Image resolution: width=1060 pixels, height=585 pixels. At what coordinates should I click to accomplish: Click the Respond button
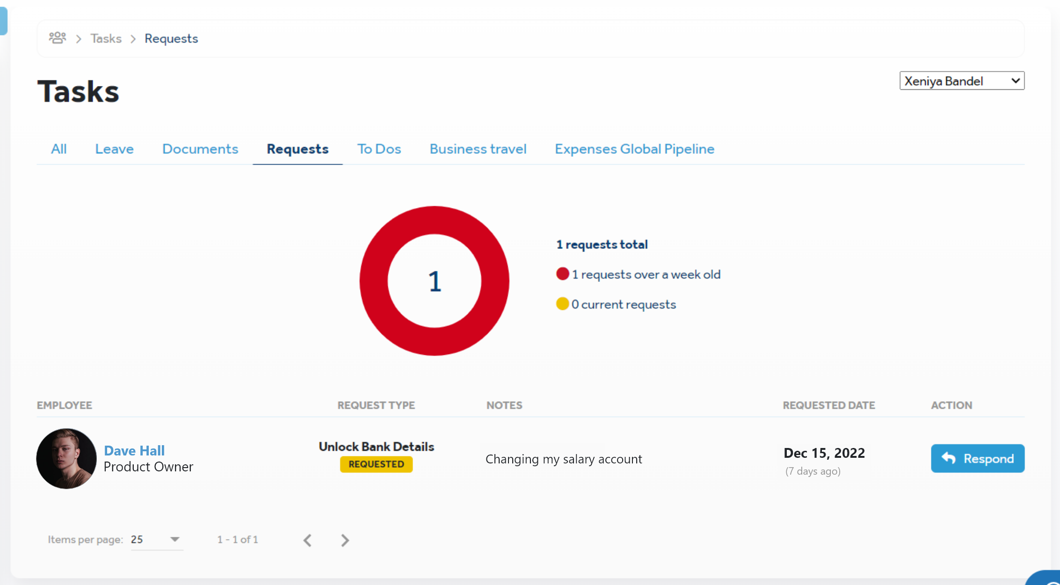pyautogui.click(x=977, y=458)
